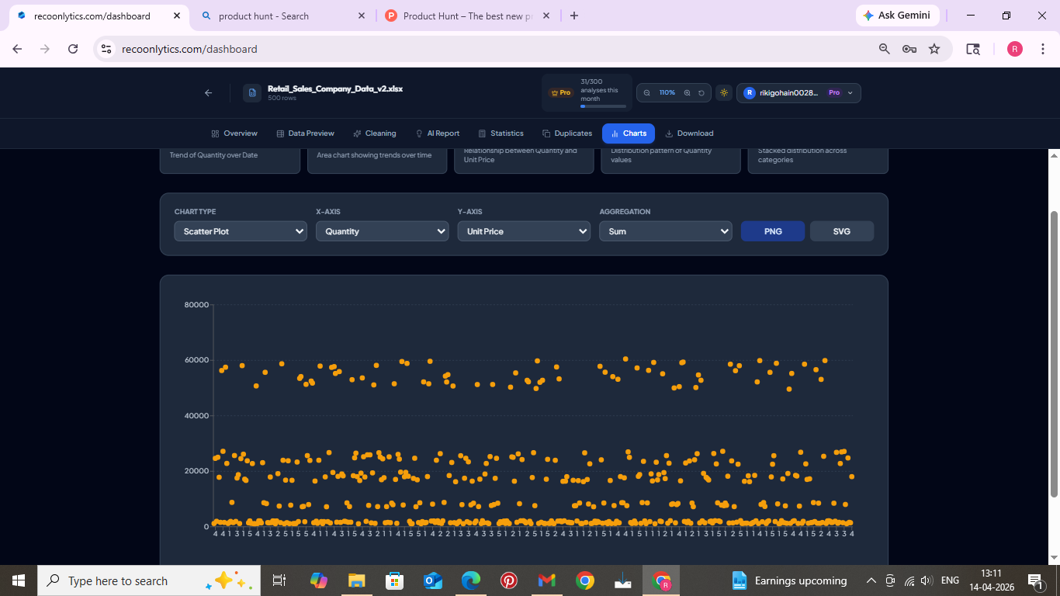Viewport: 1060px width, 596px height.
Task: Expand the system tray hidden icons chevron
Action: coord(871,580)
